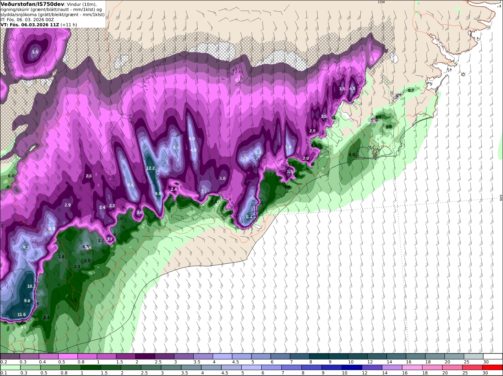Click the 11.6 value near bottom-left coast

[x=22, y=315]
